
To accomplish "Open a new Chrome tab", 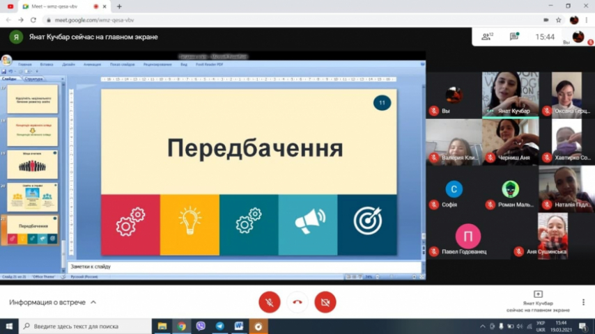I will pyautogui.click(x=119, y=6).
